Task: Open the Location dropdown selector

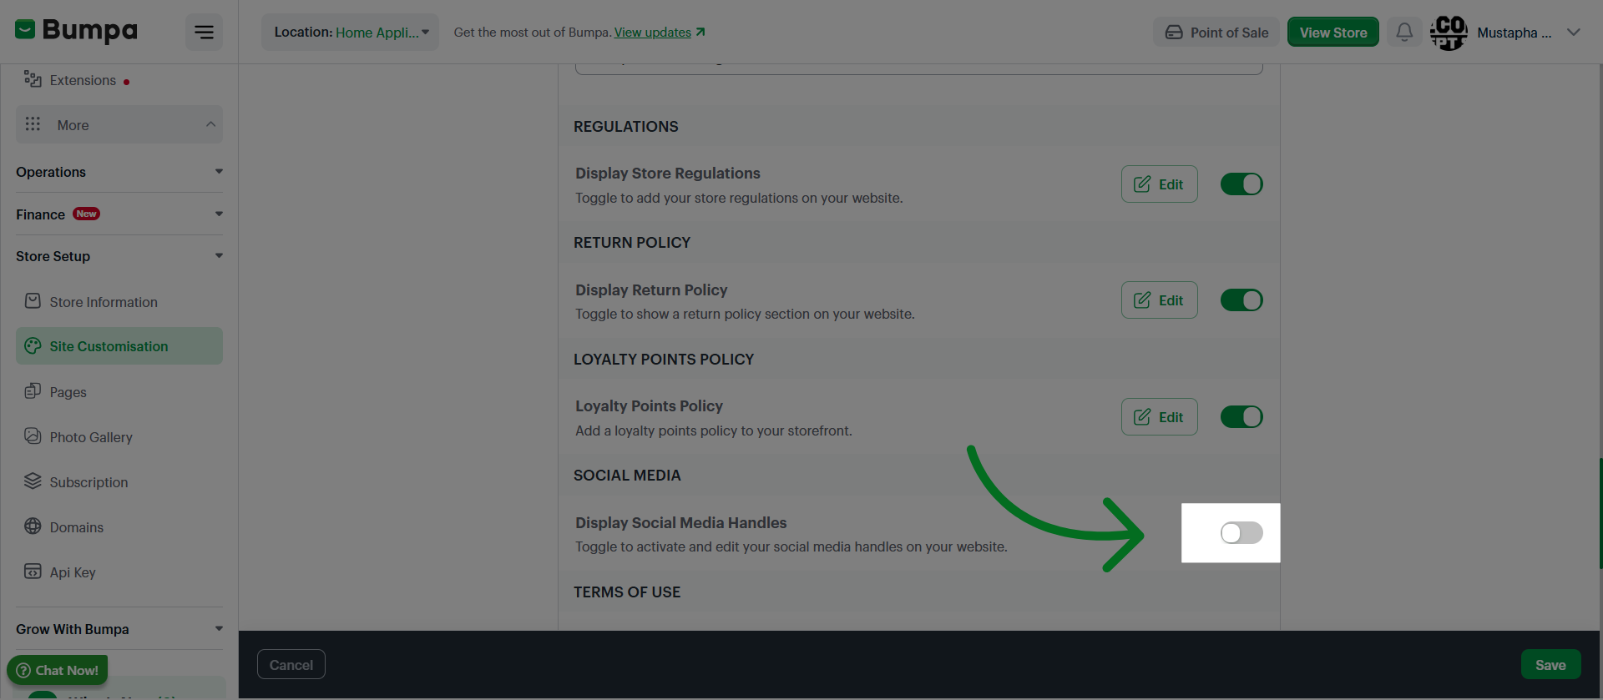Action: click(351, 32)
